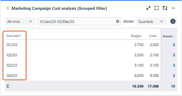
Task: Open the gadget more options menu
Action: (x=173, y=8)
